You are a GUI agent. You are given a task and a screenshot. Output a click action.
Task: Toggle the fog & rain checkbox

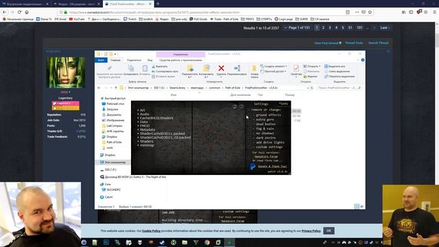(250, 128)
